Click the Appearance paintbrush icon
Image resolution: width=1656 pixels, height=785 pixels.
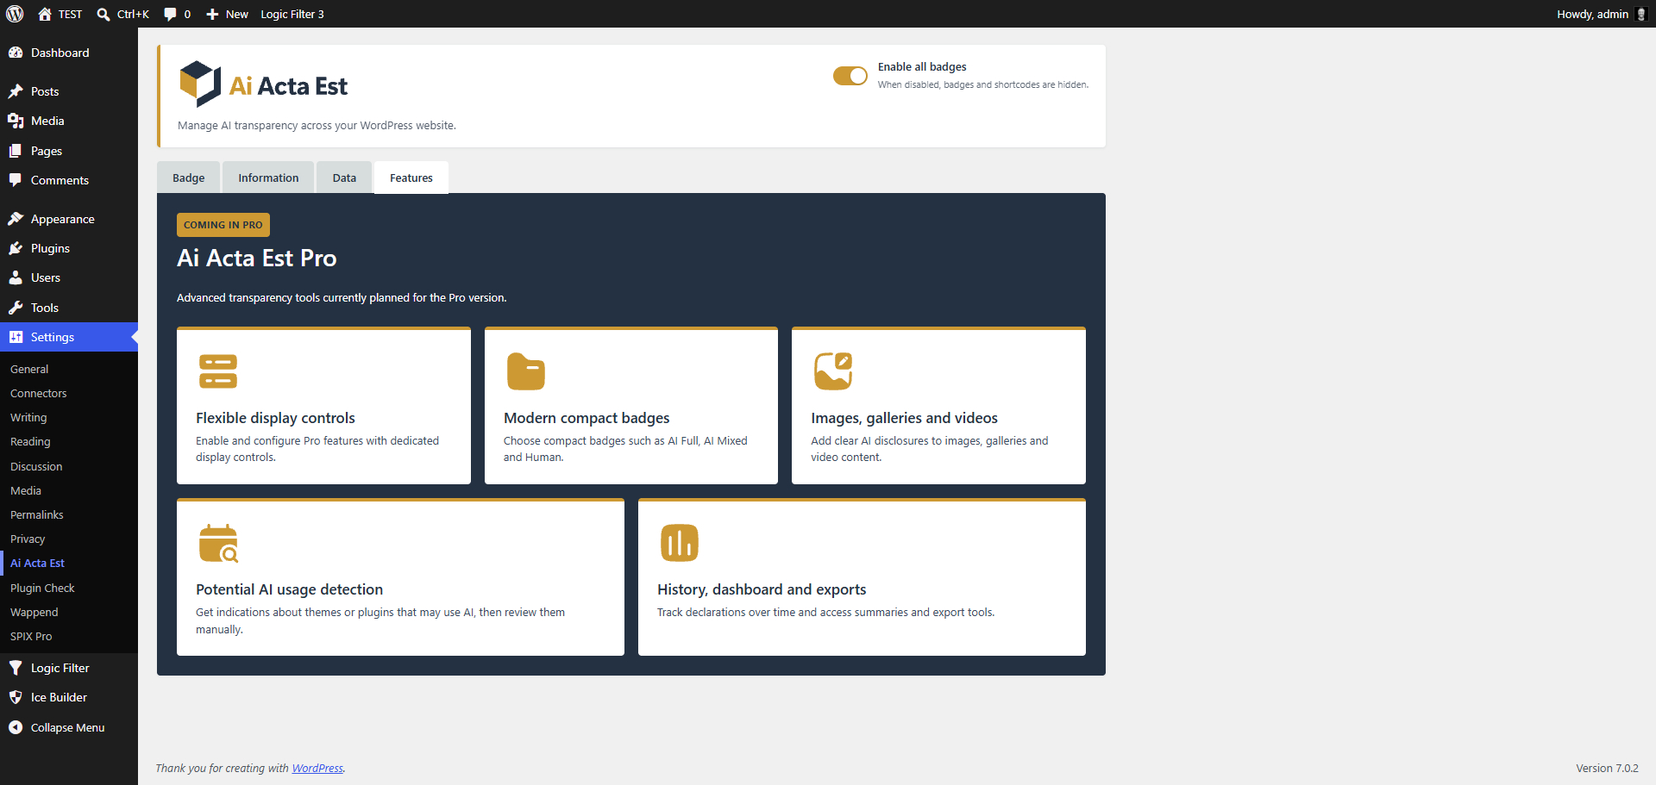pyautogui.click(x=16, y=219)
